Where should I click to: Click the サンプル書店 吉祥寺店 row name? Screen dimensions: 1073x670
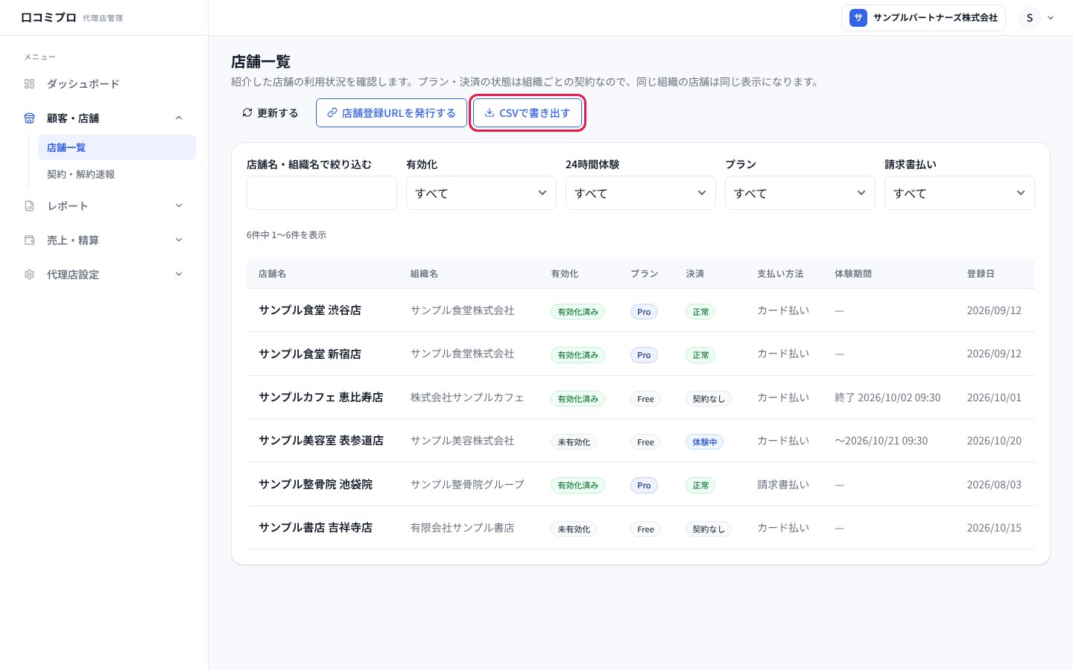316,528
